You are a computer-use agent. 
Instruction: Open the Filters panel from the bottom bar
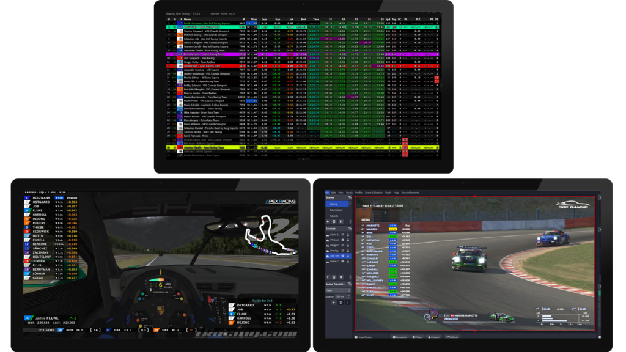(x=417, y=337)
